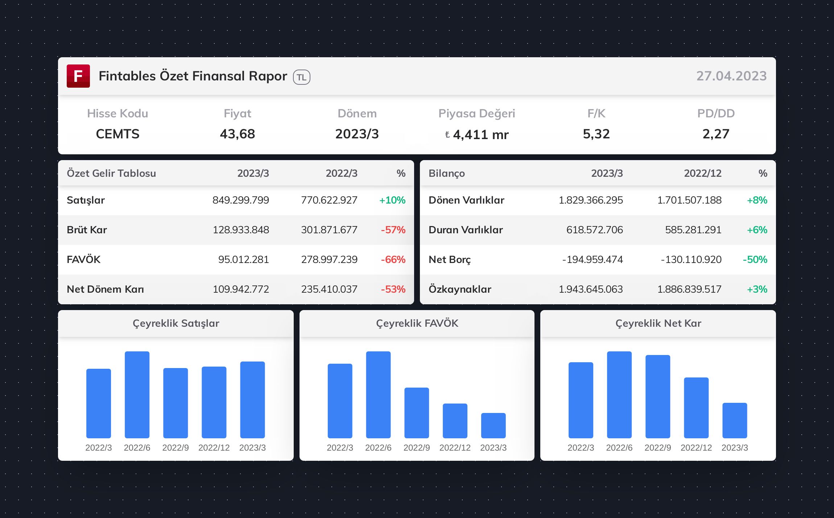Click the 27.04.2023 report date
834x518 pixels.
coord(731,76)
